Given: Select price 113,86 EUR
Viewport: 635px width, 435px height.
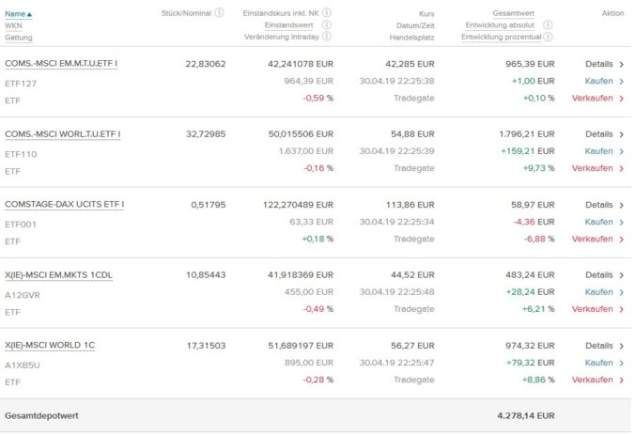Looking at the screenshot, I should tap(410, 205).
